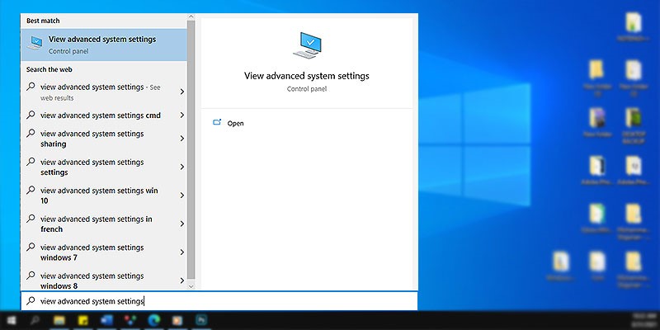Click 'Control panel' under the preview title
Screen dimensions: 660x330
click(x=307, y=89)
